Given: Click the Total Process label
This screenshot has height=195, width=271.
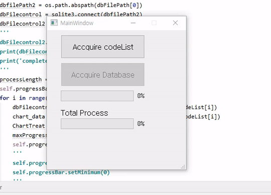Looking at the screenshot, I should tap(84, 113).
